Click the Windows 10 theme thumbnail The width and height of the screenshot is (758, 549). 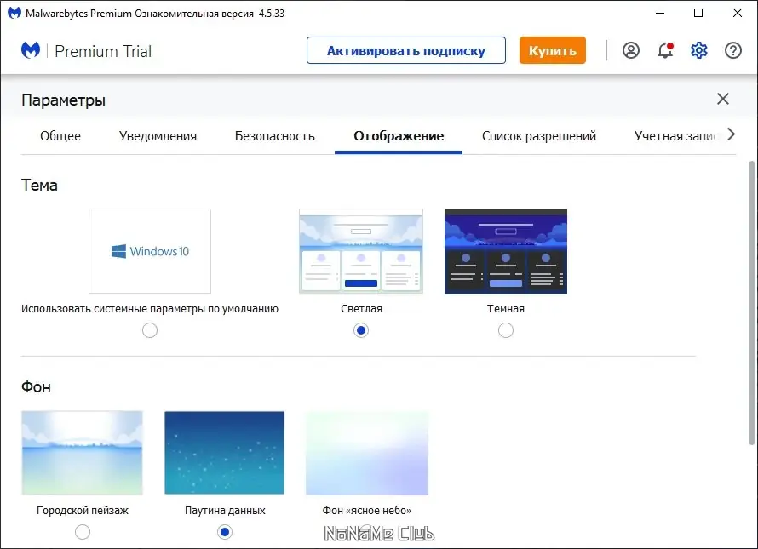pos(150,251)
